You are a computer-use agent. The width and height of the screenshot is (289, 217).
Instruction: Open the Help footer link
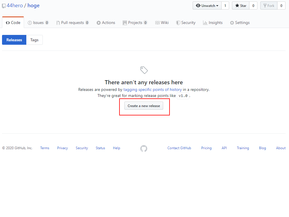click(x=117, y=148)
